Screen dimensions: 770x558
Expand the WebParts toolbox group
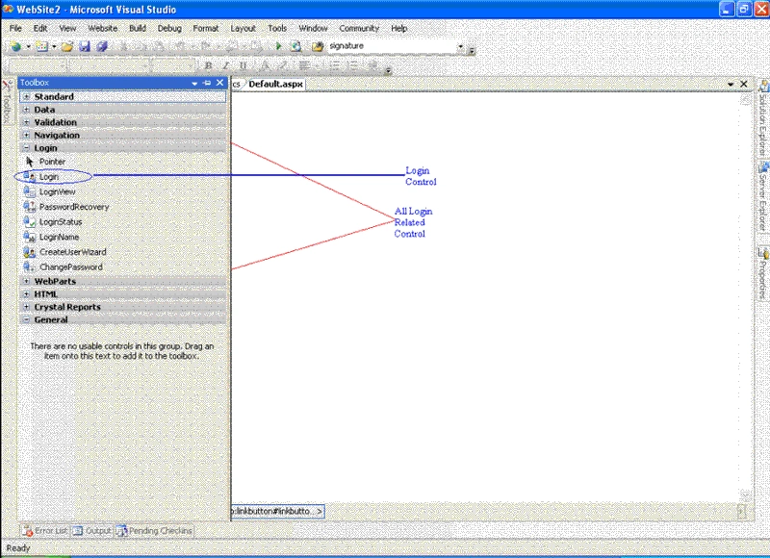[x=27, y=282]
